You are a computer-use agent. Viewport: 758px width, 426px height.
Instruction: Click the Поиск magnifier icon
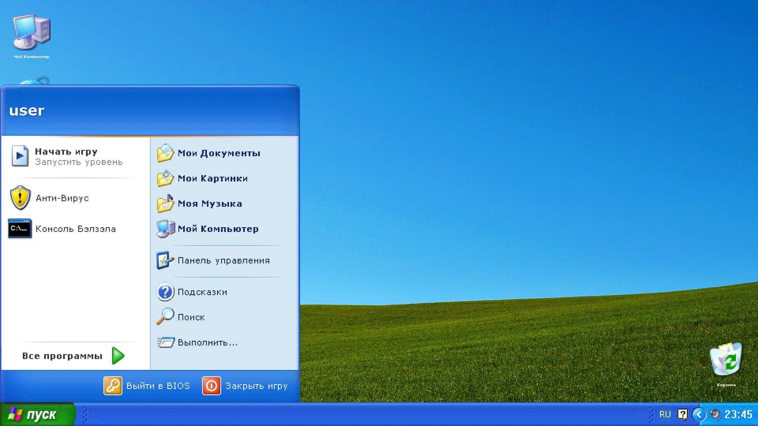pyautogui.click(x=165, y=317)
